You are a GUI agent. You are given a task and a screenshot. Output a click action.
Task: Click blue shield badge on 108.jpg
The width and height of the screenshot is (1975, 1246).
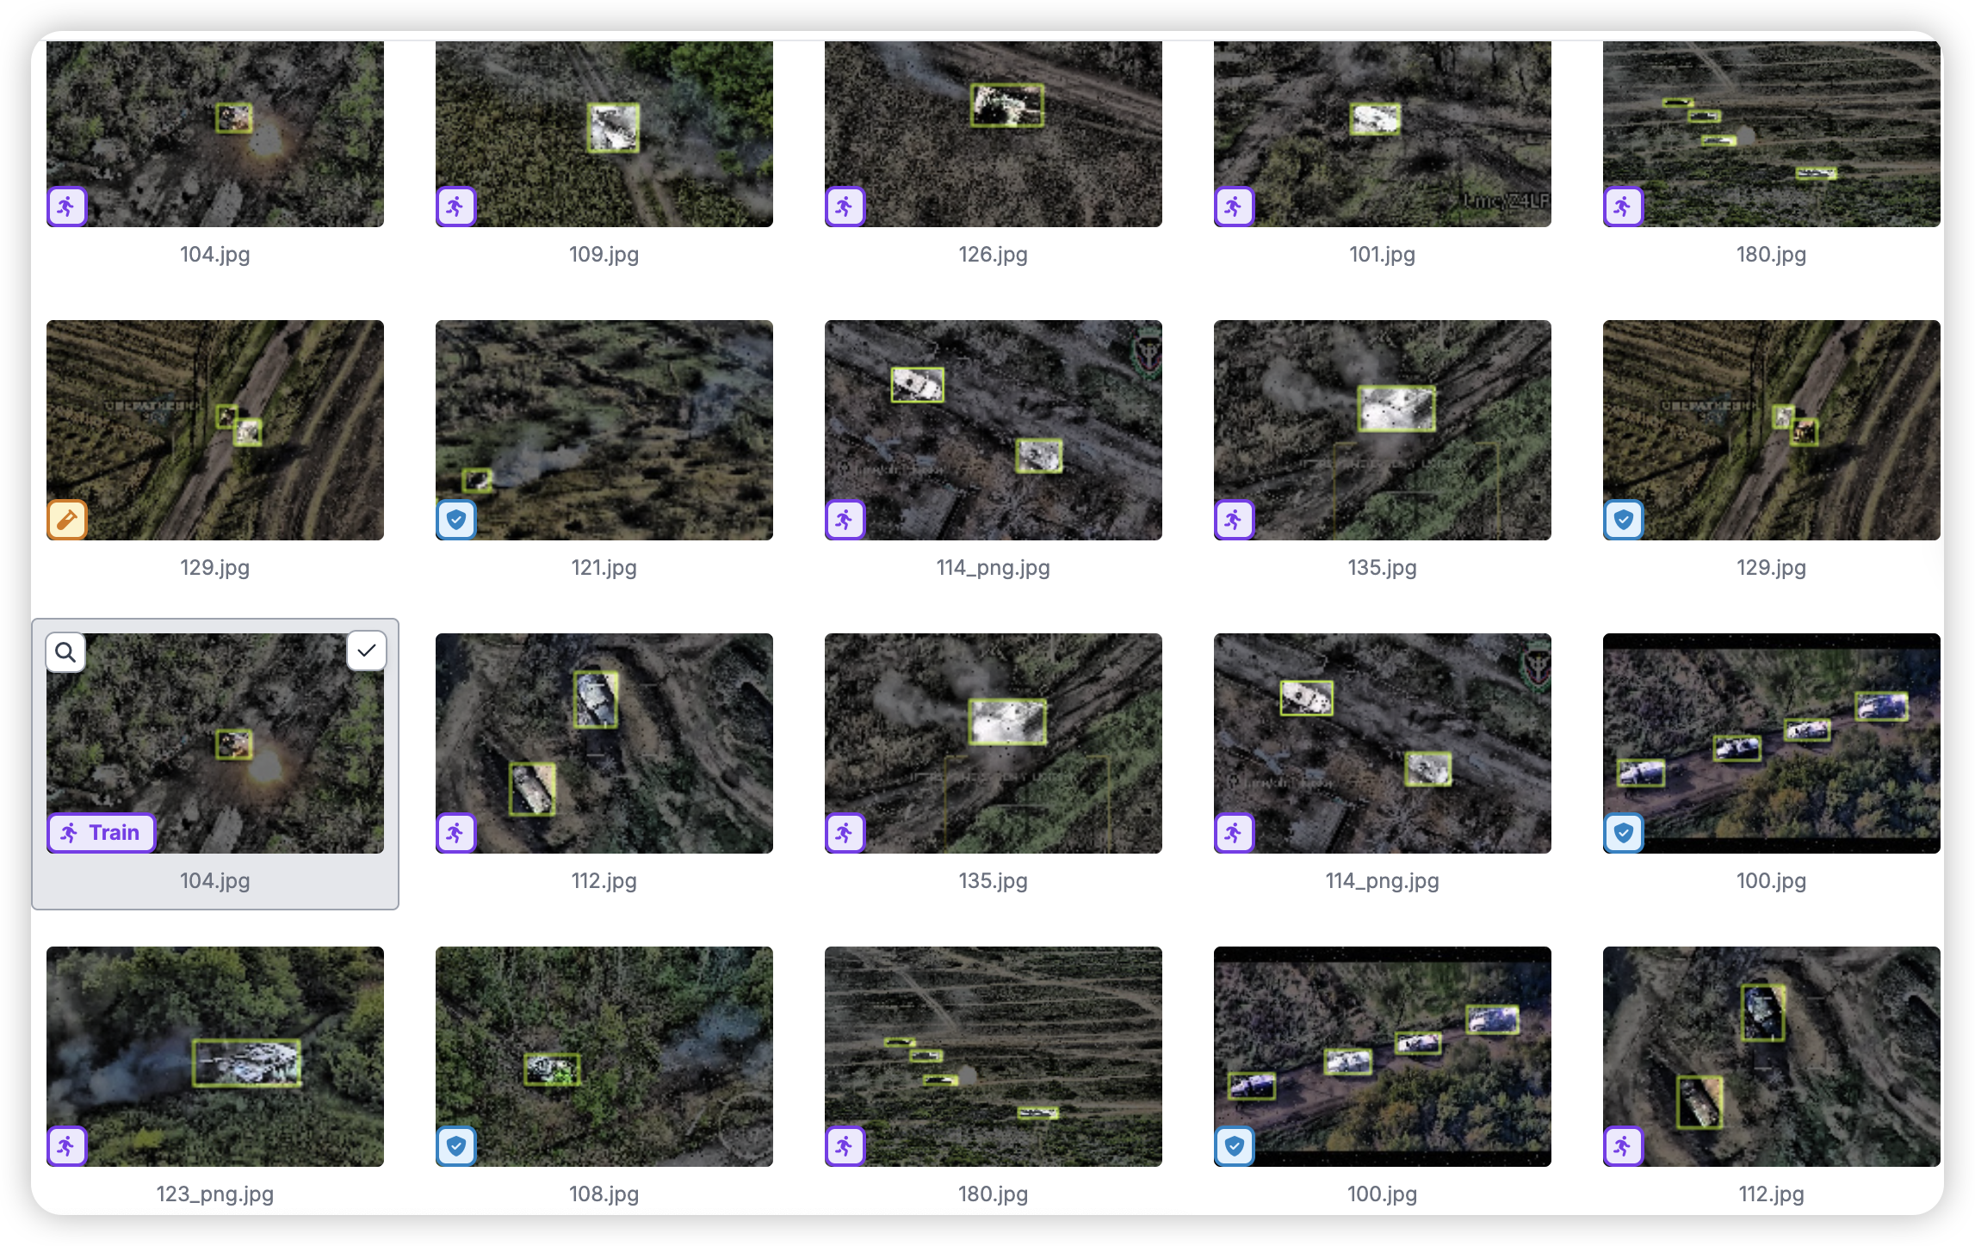click(x=456, y=1146)
